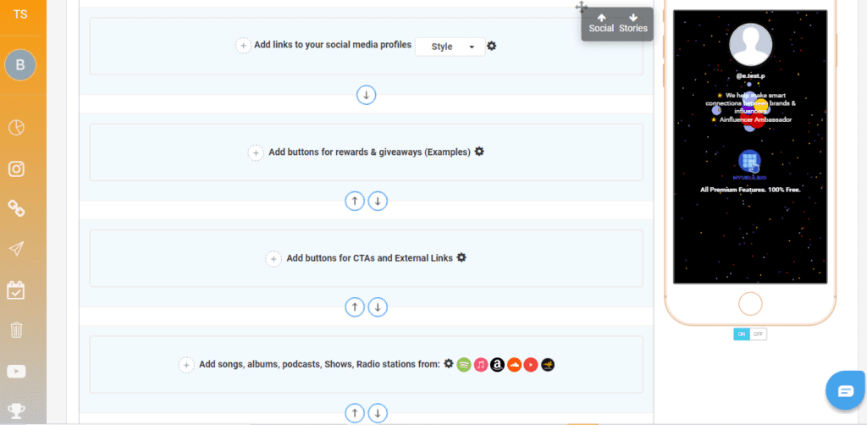This screenshot has height=425, width=867.
Task: Open the Instagram icon in sidebar
Action: pyautogui.click(x=17, y=168)
